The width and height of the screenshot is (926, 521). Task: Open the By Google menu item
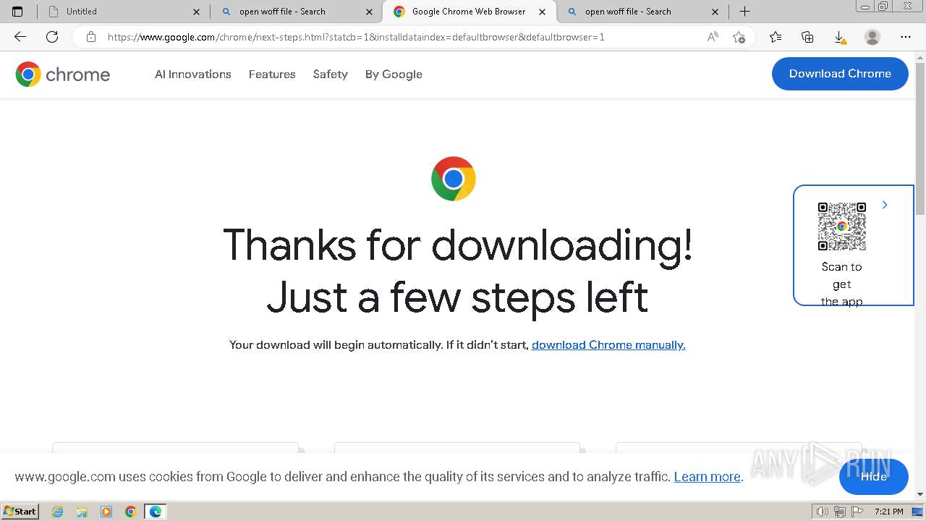[394, 74]
